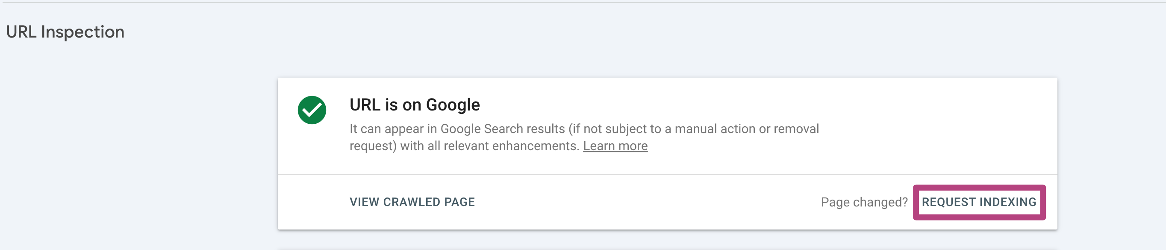Click the REQUEST INDEXING button

point(979,202)
